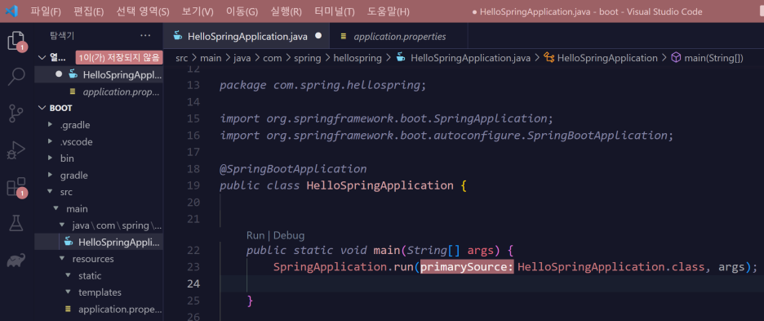764x321 pixels.
Task: Select HelloSpringAppli... file in the src tree
Action: click(x=99, y=242)
